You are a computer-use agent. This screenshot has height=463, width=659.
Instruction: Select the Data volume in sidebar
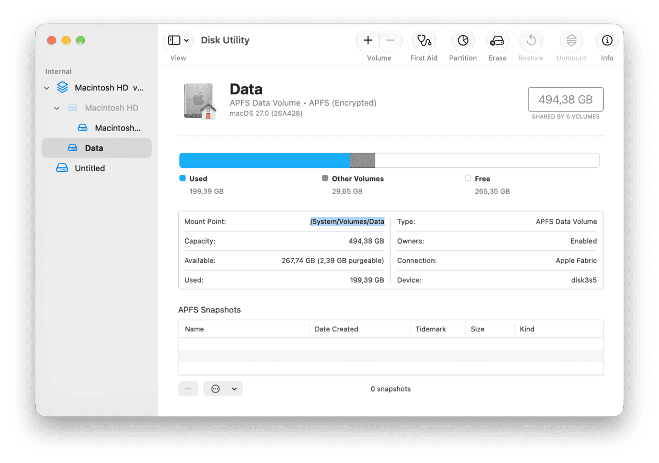click(x=96, y=148)
